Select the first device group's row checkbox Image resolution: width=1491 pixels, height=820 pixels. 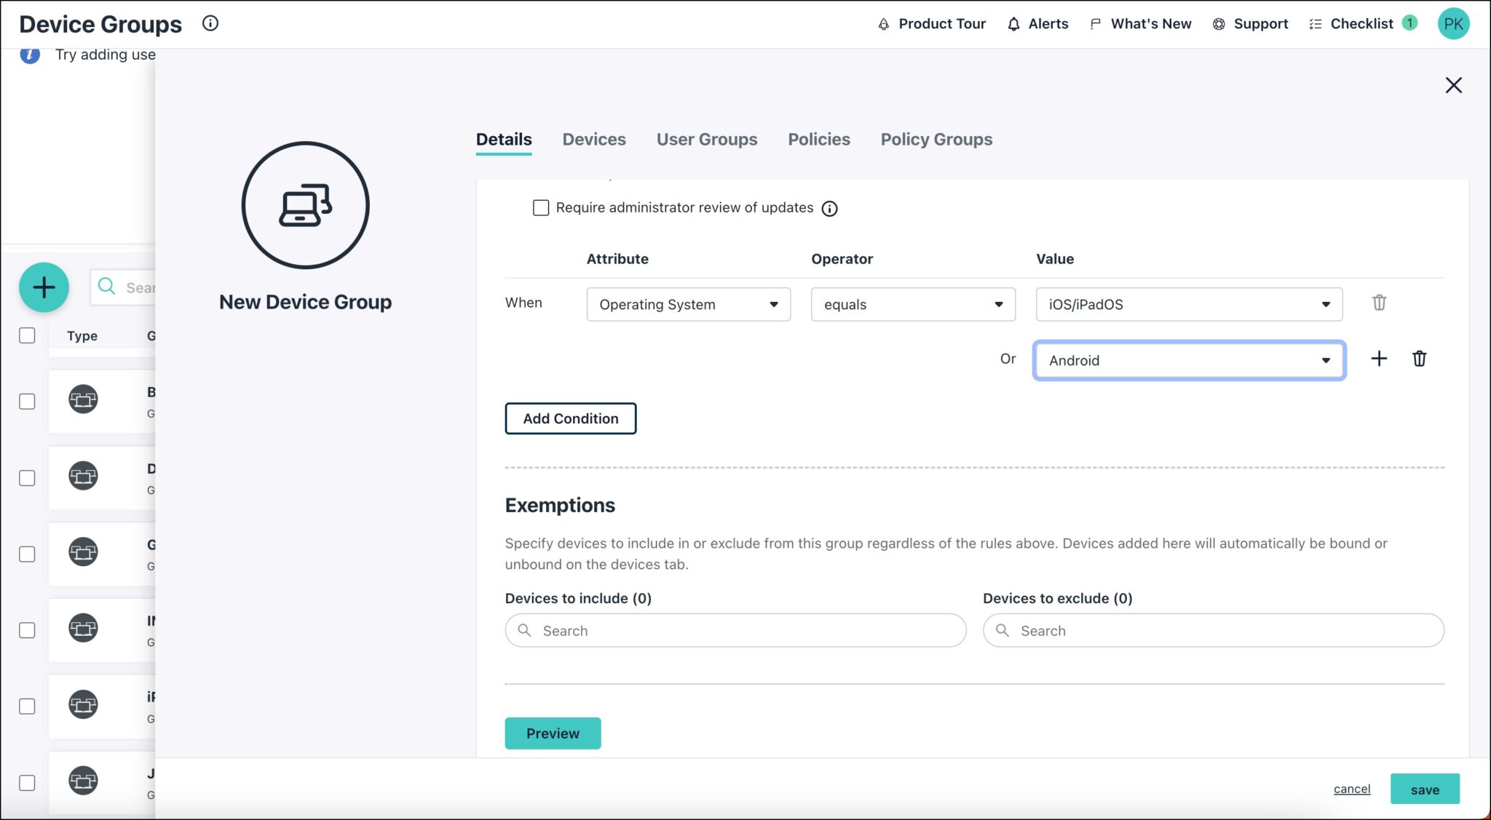pos(27,401)
